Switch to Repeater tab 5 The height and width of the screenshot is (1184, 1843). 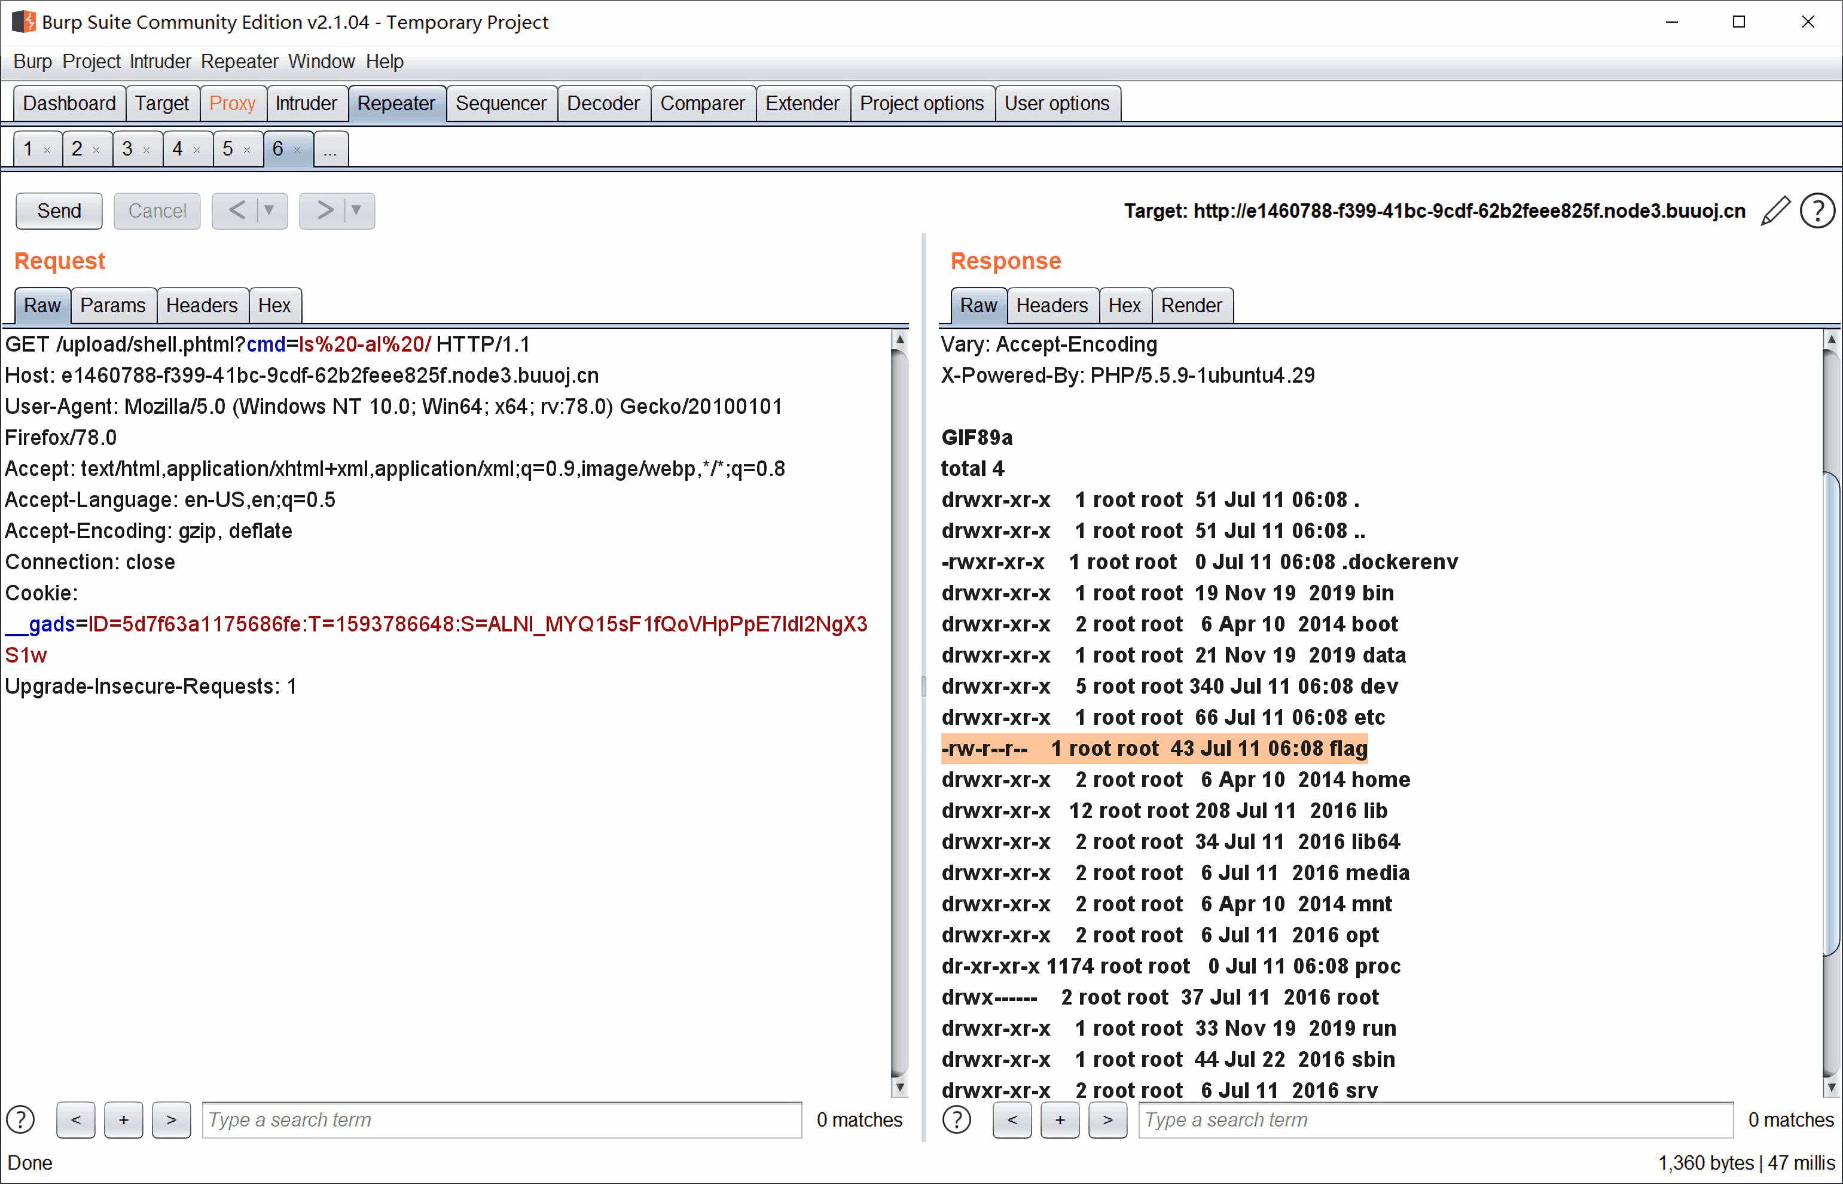tap(228, 149)
